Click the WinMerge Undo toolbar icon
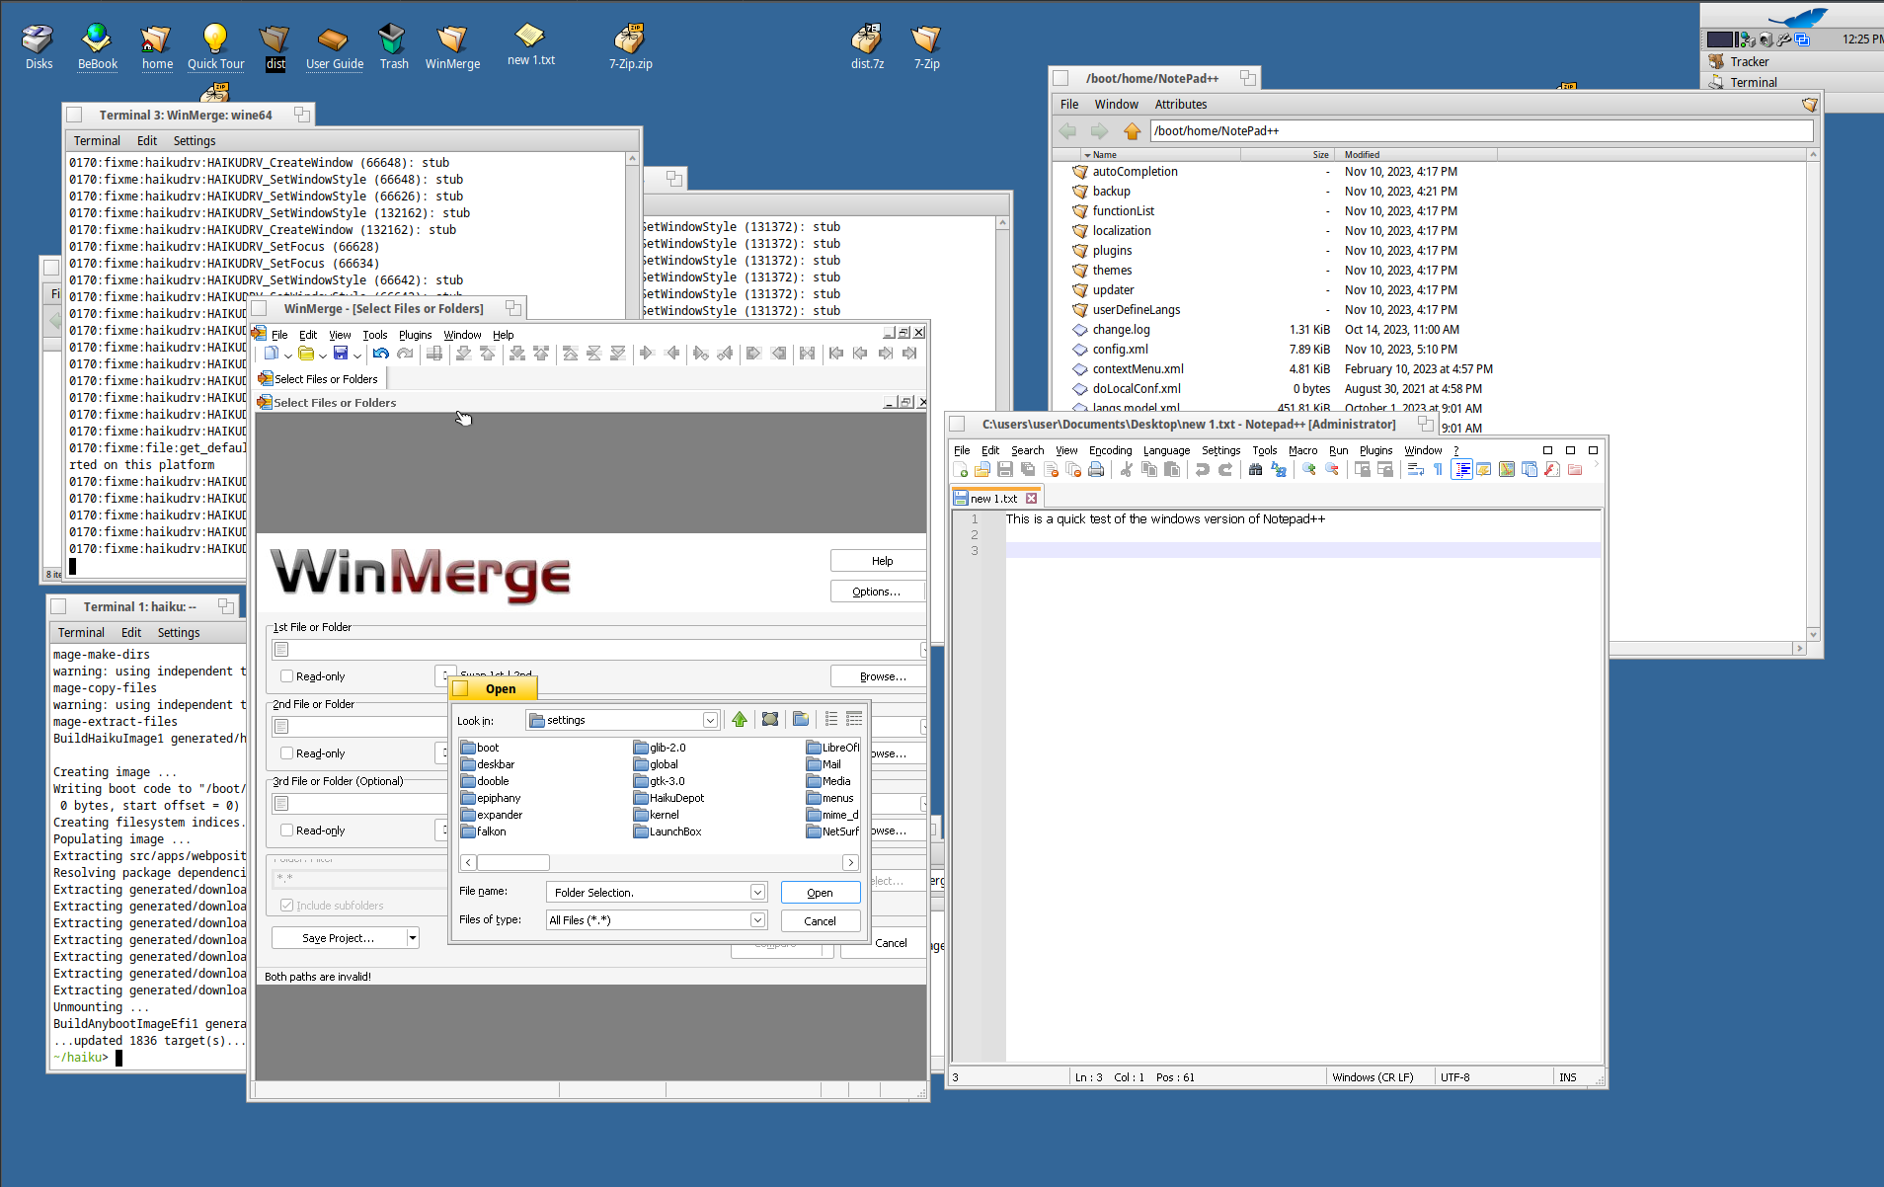The width and height of the screenshot is (1884, 1187). coord(381,354)
